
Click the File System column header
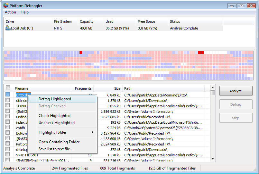(65, 21)
